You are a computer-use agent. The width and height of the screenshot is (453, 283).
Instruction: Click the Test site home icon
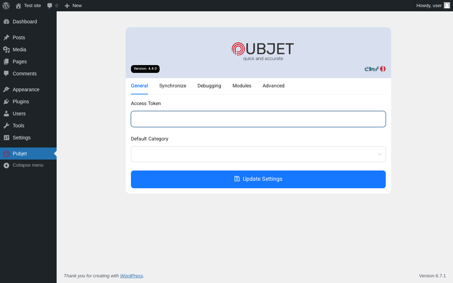pyautogui.click(x=18, y=6)
